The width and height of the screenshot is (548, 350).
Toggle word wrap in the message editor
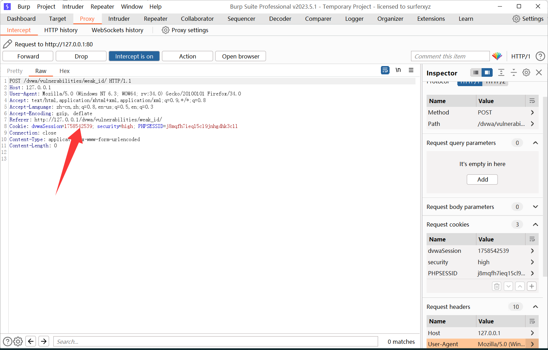coord(385,70)
